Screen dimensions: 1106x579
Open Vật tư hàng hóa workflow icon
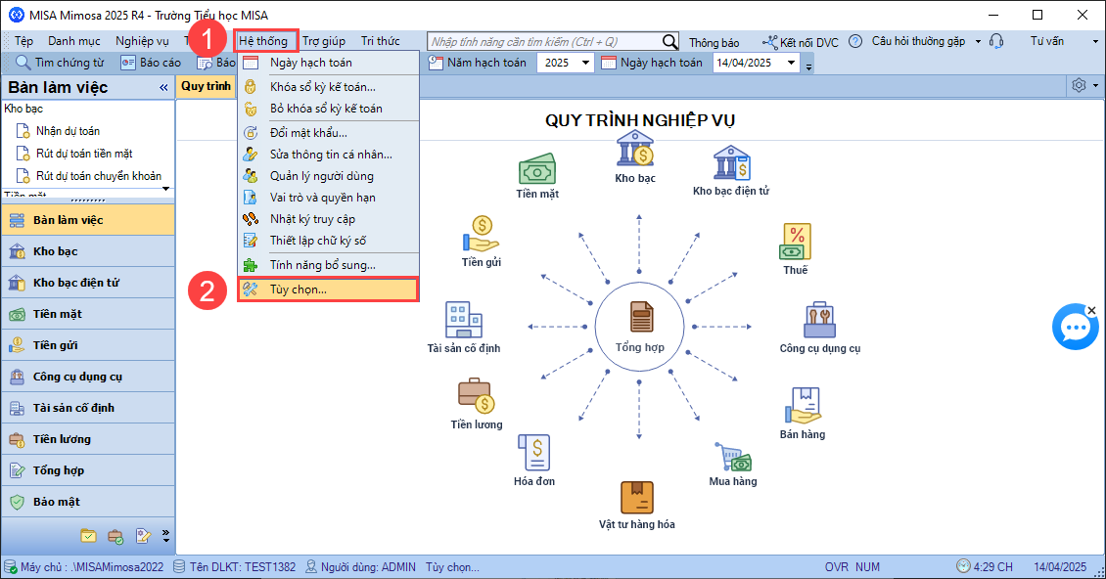[637, 498]
